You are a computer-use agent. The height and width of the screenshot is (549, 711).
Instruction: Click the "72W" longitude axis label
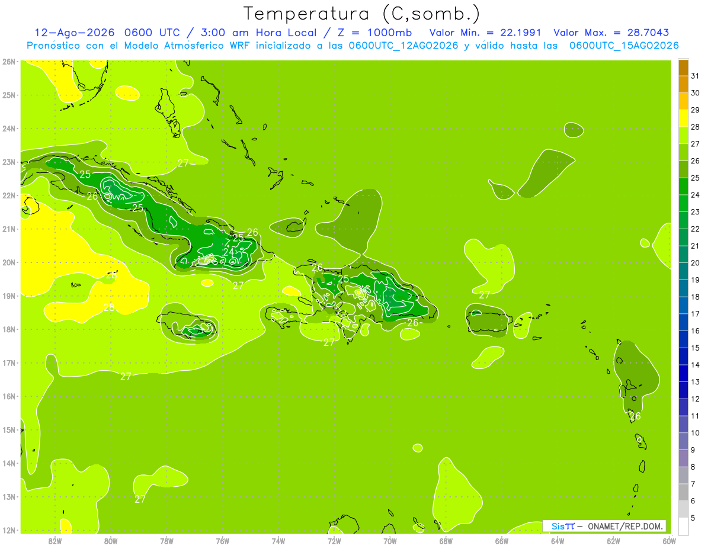coord(334,541)
